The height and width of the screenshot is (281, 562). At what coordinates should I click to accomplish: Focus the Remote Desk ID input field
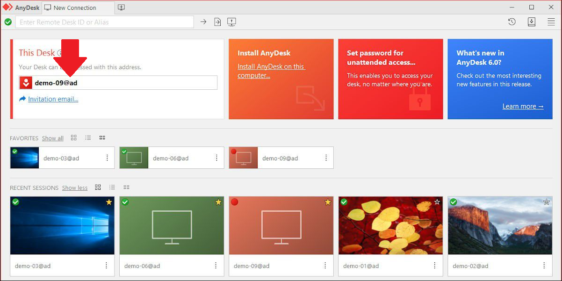tap(105, 22)
